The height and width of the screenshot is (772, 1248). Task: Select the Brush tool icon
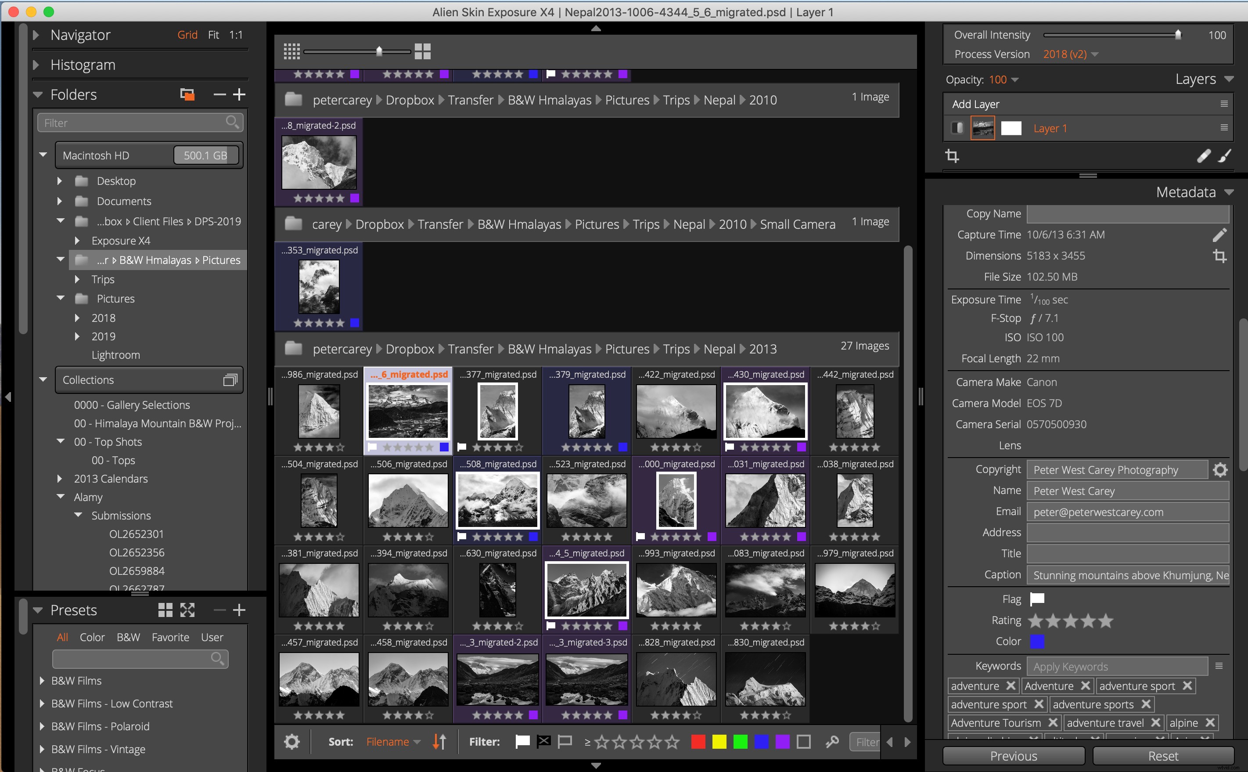(1226, 156)
